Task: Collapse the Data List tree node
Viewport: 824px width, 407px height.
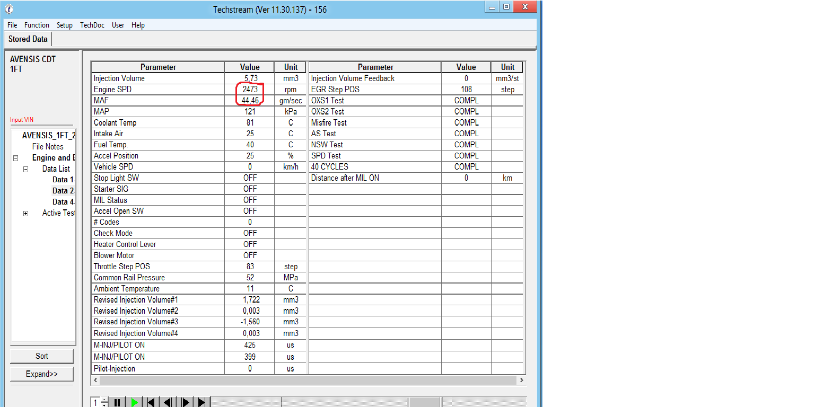Action: [25, 169]
